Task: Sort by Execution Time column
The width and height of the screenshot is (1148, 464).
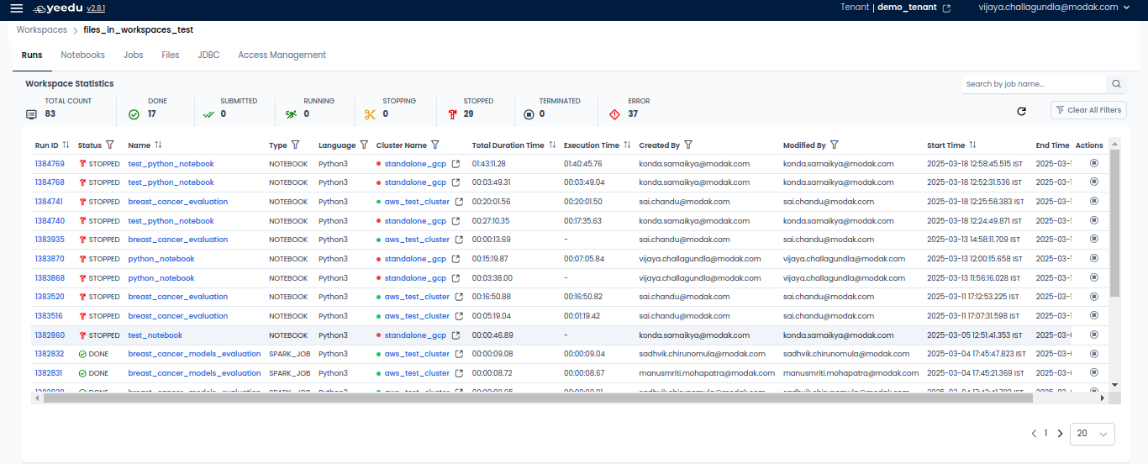Action: (627, 145)
